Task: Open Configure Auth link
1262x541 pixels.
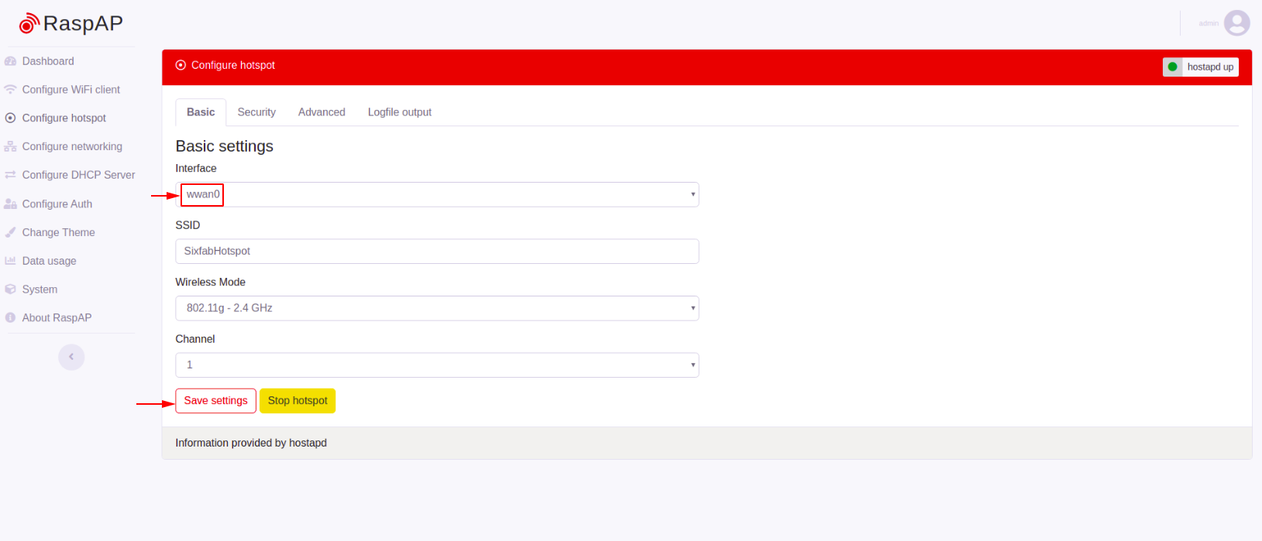Action: coord(57,204)
